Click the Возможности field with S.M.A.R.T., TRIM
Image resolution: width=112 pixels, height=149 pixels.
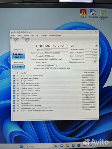click(71, 68)
